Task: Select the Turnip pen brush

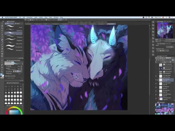Action: coord(13,36)
